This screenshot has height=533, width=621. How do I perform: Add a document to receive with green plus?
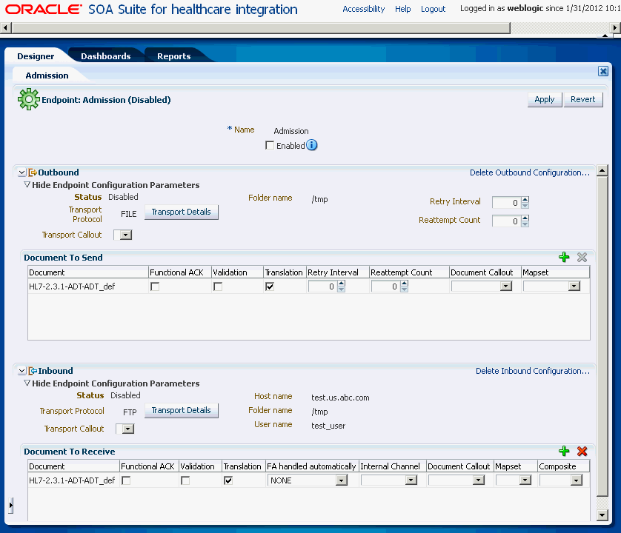click(x=564, y=451)
